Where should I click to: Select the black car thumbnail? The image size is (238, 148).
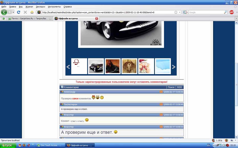pyautogui.click(x=96, y=66)
